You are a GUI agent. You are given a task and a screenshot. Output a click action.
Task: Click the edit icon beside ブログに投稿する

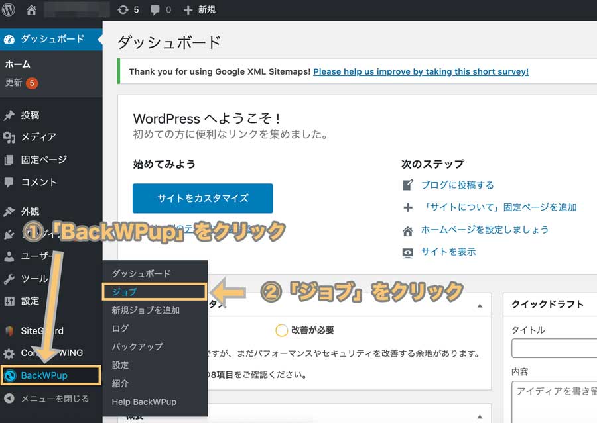point(408,185)
